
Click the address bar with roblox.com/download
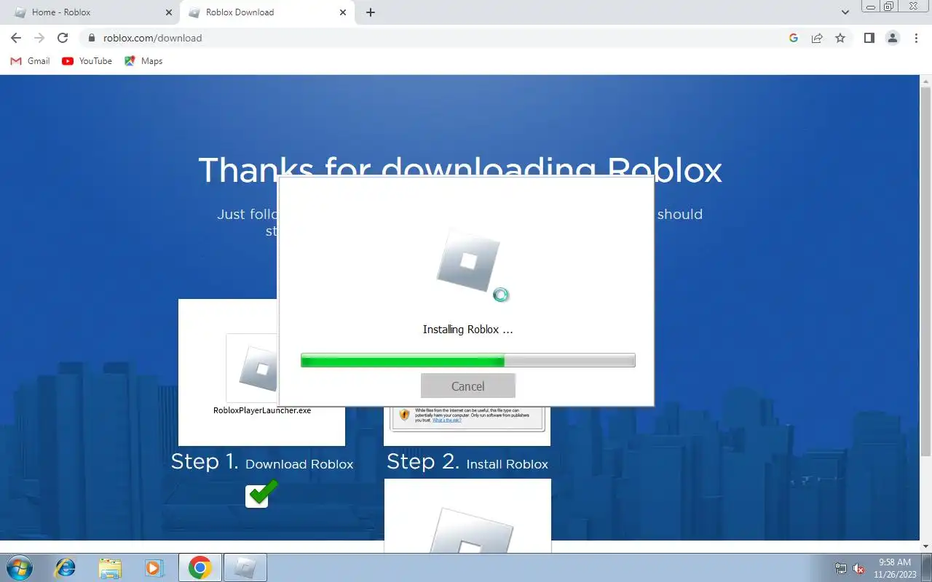pyautogui.click(x=437, y=38)
